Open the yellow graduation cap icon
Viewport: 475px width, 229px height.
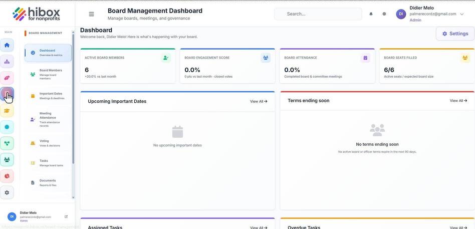pyautogui.click(x=7, y=111)
